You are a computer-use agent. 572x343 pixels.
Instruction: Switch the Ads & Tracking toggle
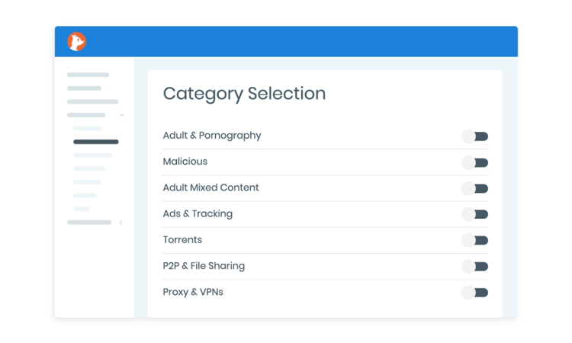click(474, 214)
